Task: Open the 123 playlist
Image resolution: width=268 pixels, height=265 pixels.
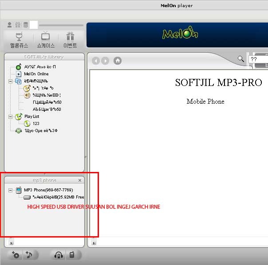Action: click(32, 124)
